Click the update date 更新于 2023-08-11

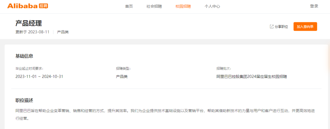tap(32, 32)
